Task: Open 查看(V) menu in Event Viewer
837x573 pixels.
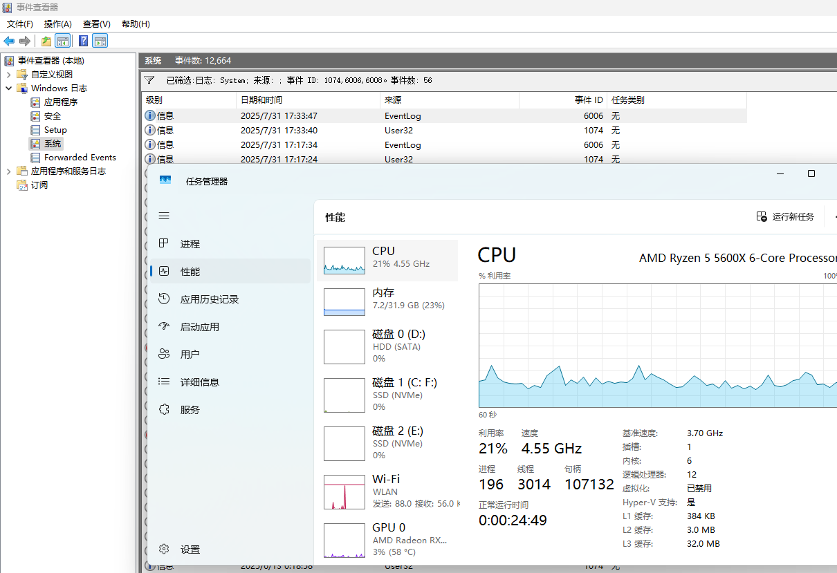Action: point(97,24)
